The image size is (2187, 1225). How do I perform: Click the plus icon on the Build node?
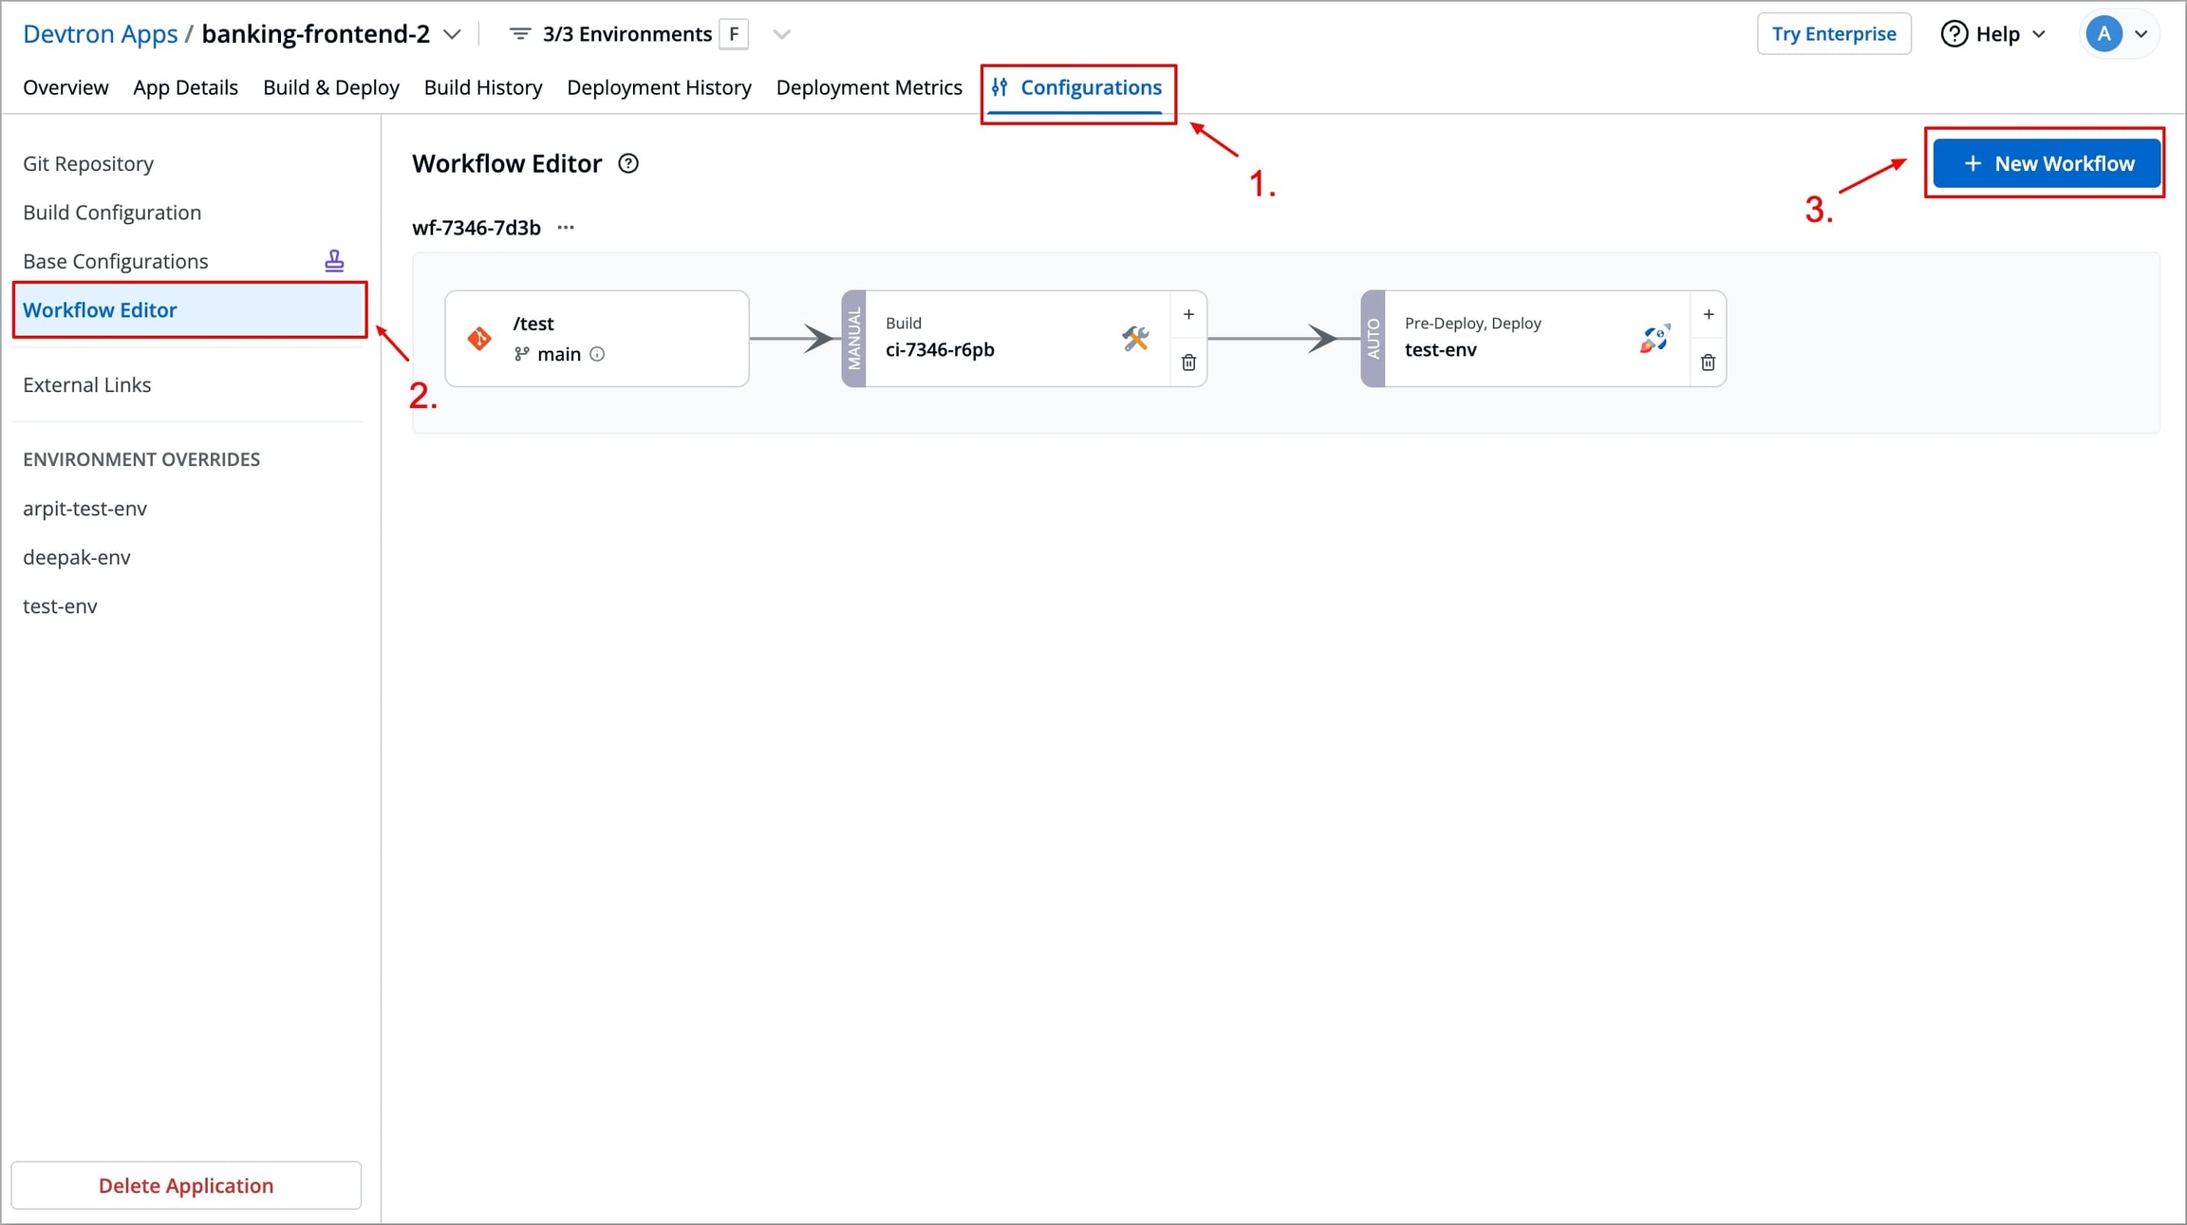click(1188, 314)
